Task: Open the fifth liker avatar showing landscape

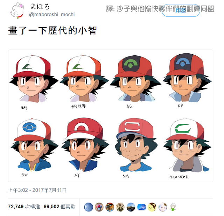Action: point(131,207)
